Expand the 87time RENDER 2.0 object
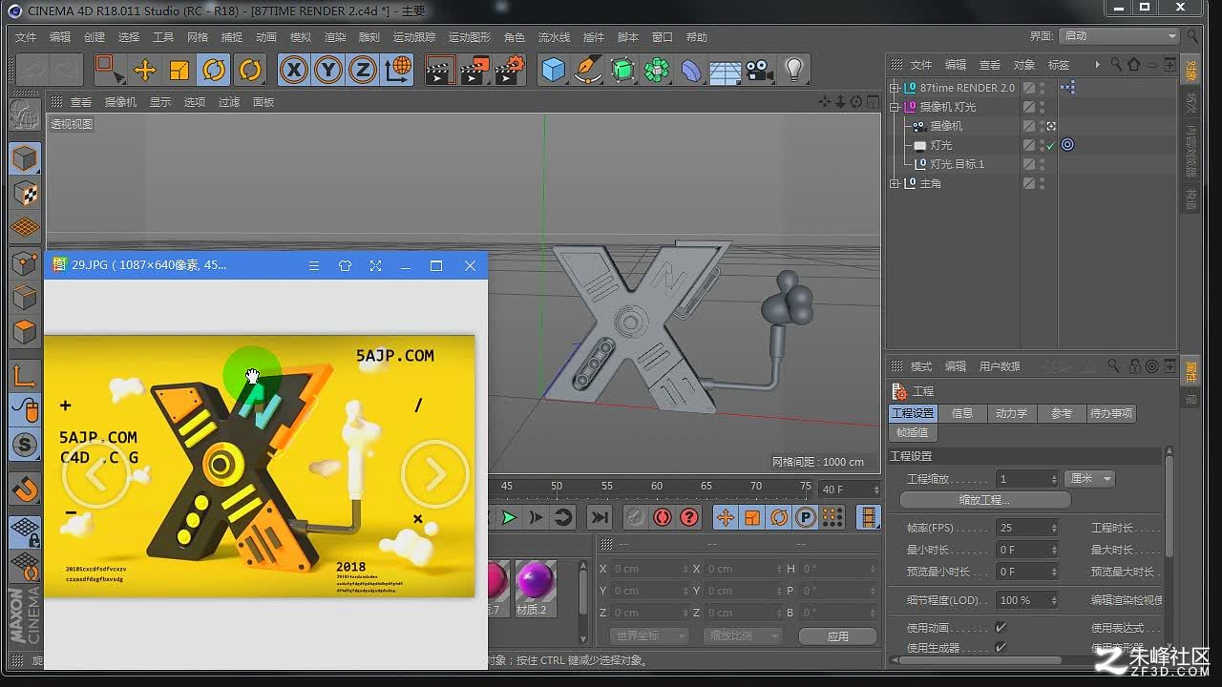Screen dimensions: 1222x687 click(895, 88)
